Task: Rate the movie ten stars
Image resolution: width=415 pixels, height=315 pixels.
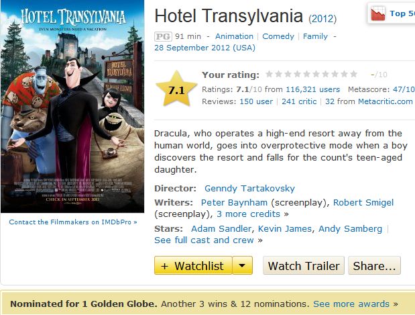Action: [x=353, y=75]
